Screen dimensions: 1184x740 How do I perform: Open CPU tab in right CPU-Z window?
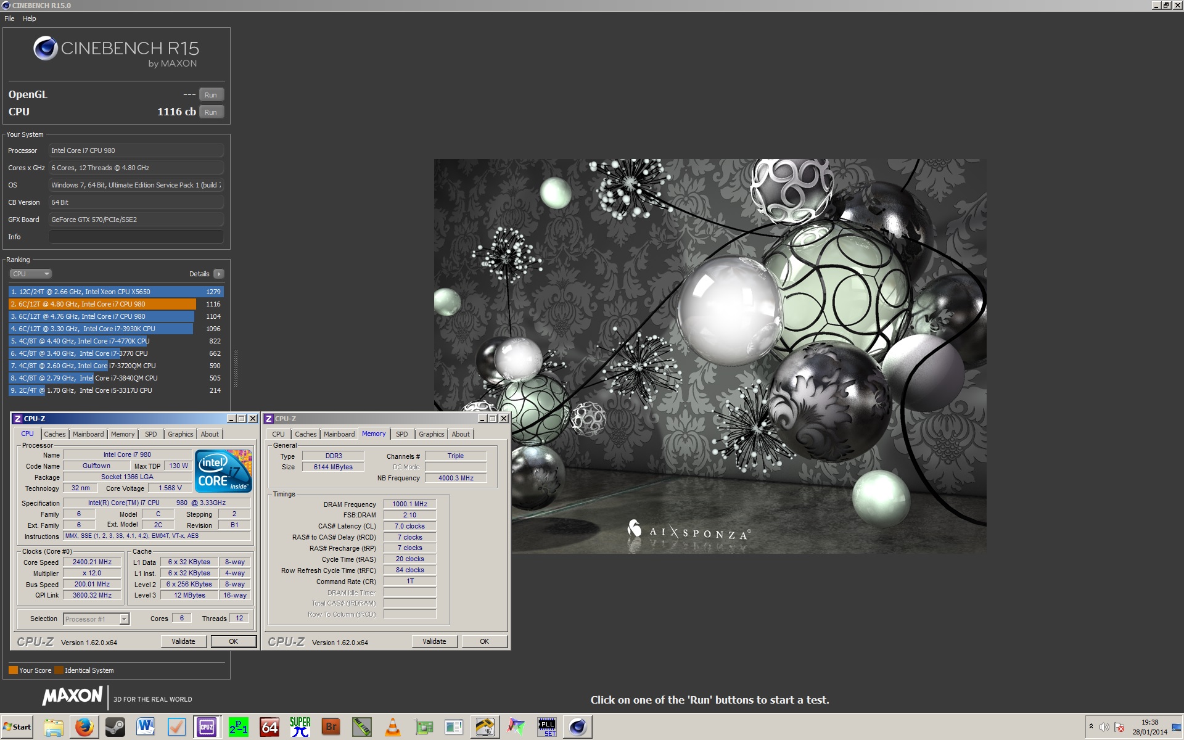click(279, 434)
